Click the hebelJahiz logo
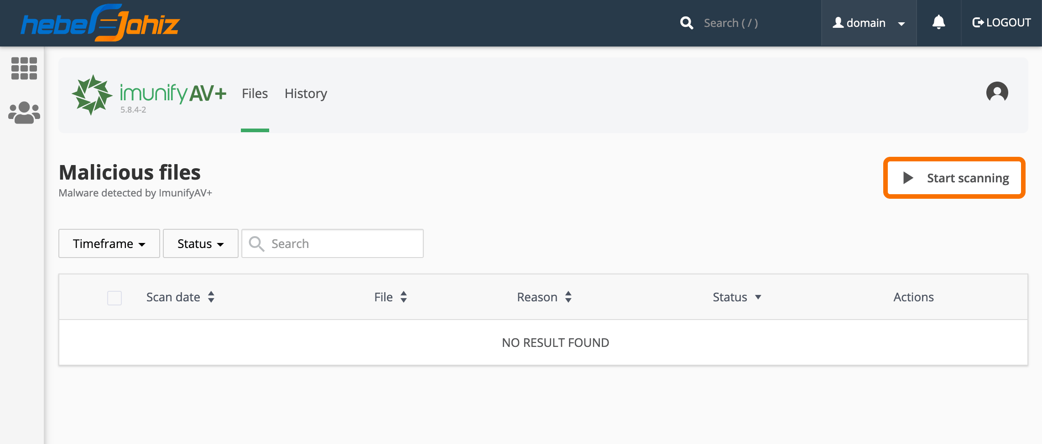Image resolution: width=1042 pixels, height=444 pixels. (x=100, y=23)
